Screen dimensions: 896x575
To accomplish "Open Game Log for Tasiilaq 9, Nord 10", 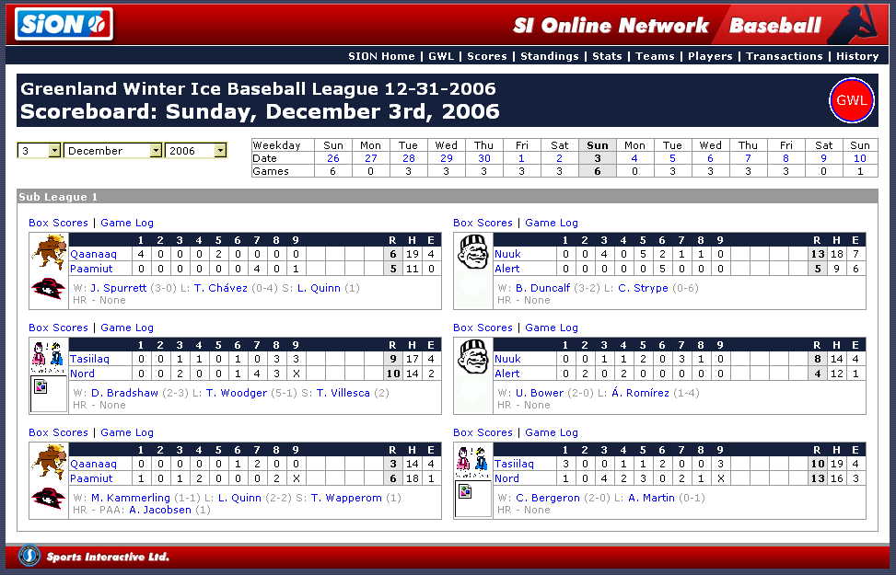I will [x=127, y=328].
